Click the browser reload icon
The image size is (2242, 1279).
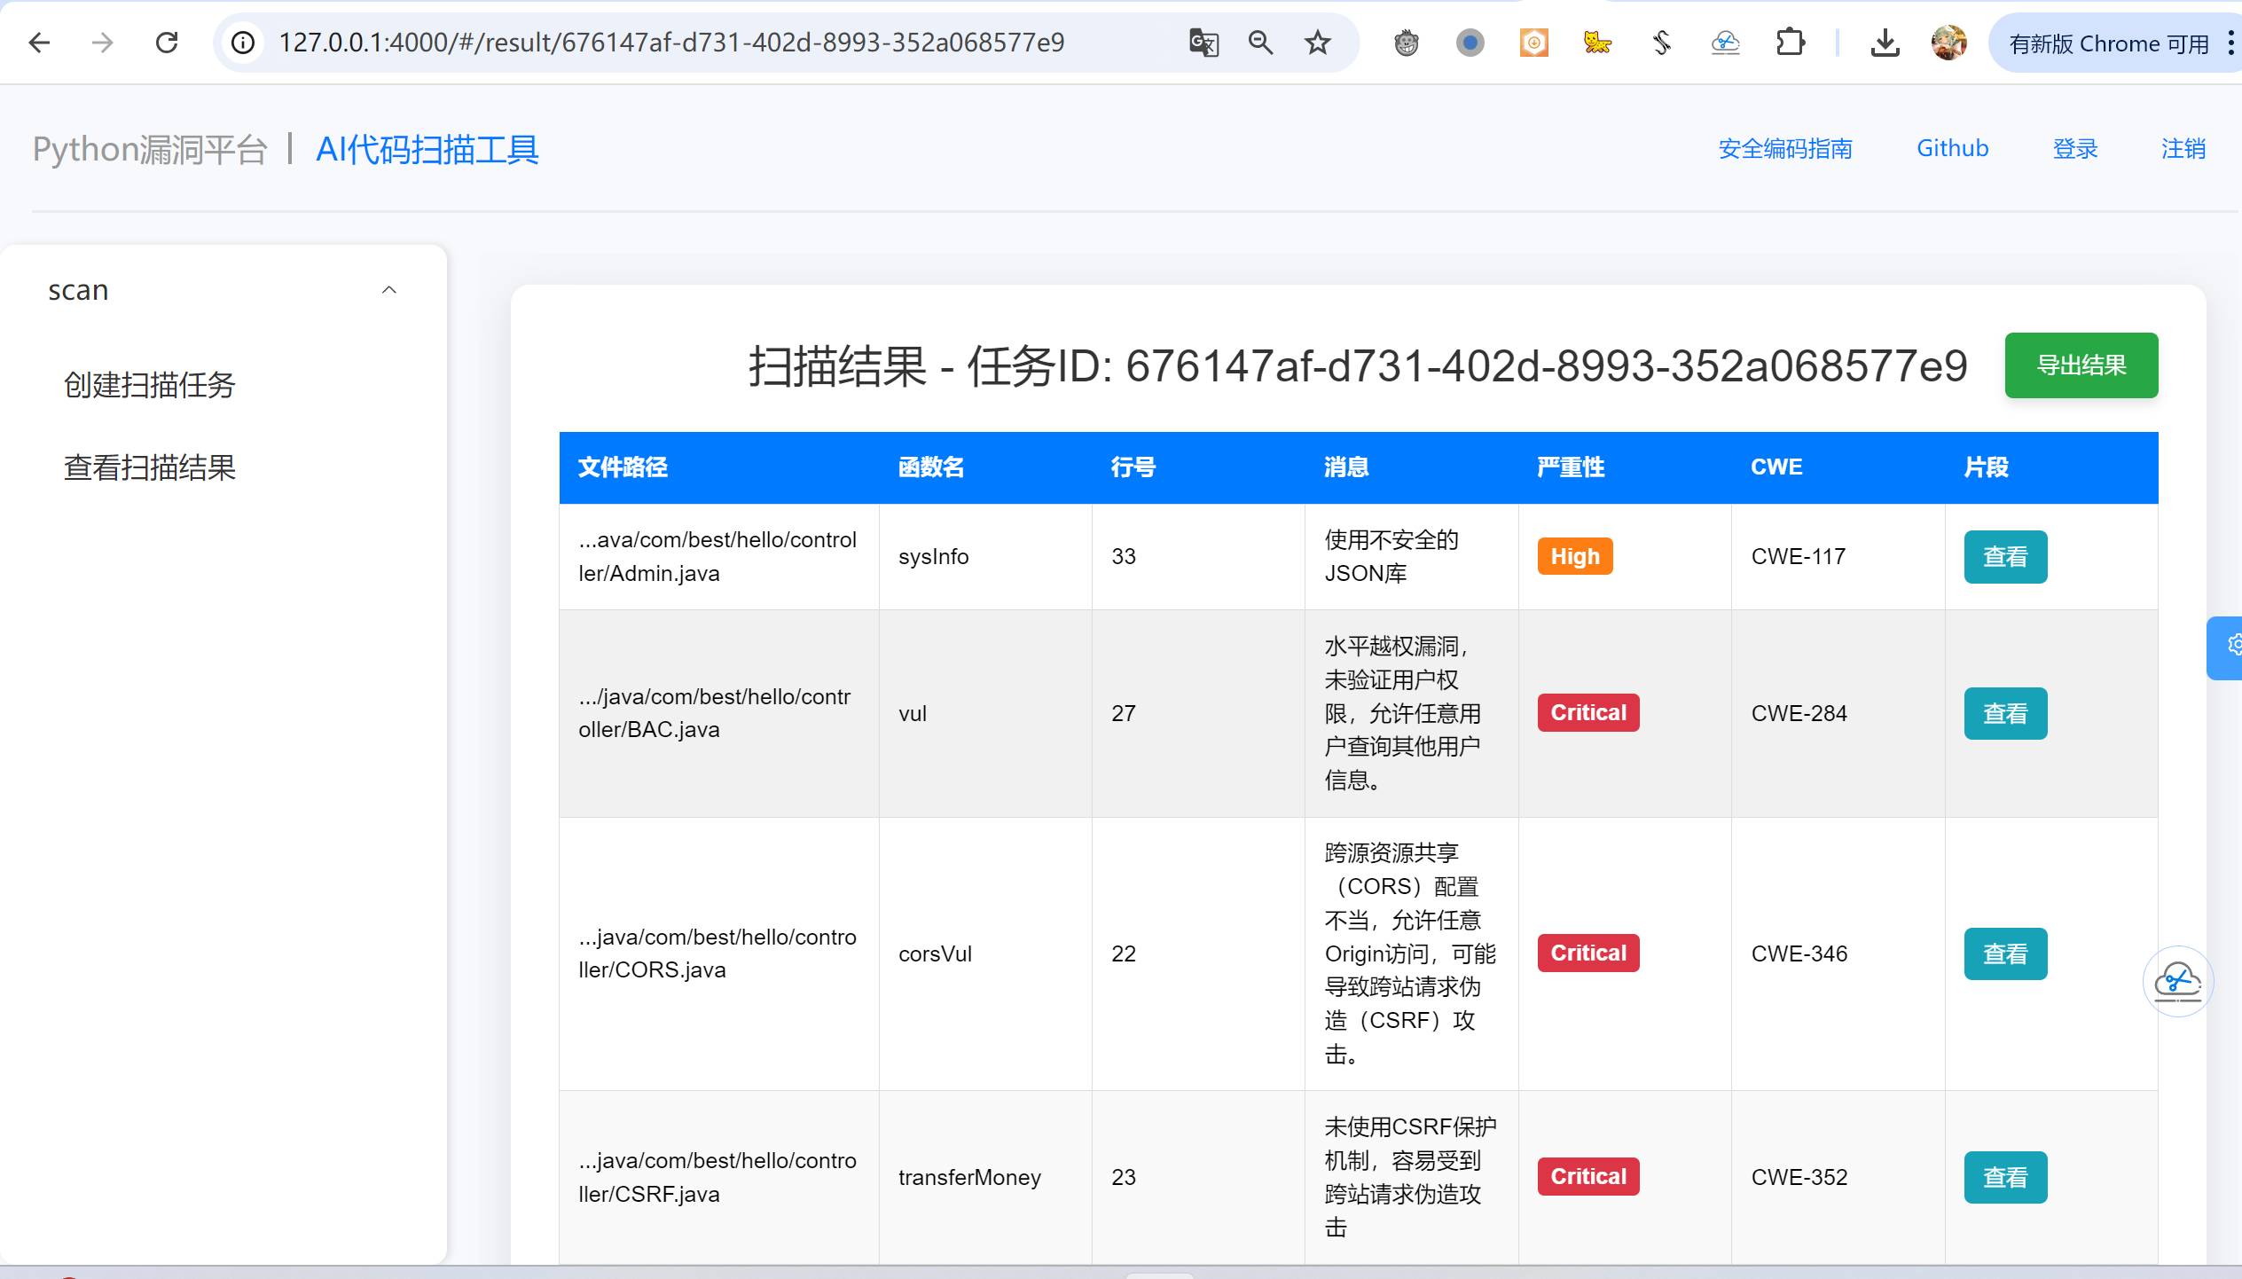[x=167, y=43]
